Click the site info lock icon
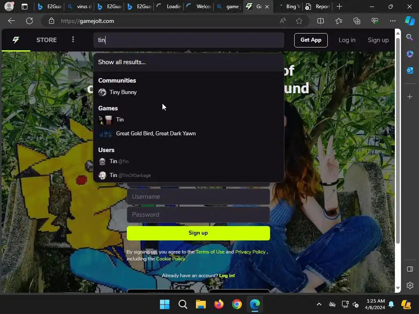The height and width of the screenshot is (314, 419). 52,21
